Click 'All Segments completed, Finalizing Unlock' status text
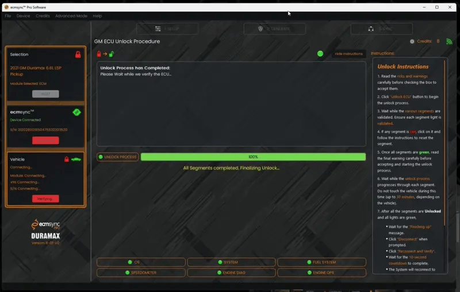The height and width of the screenshot is (292, 460). coord(231,168)
